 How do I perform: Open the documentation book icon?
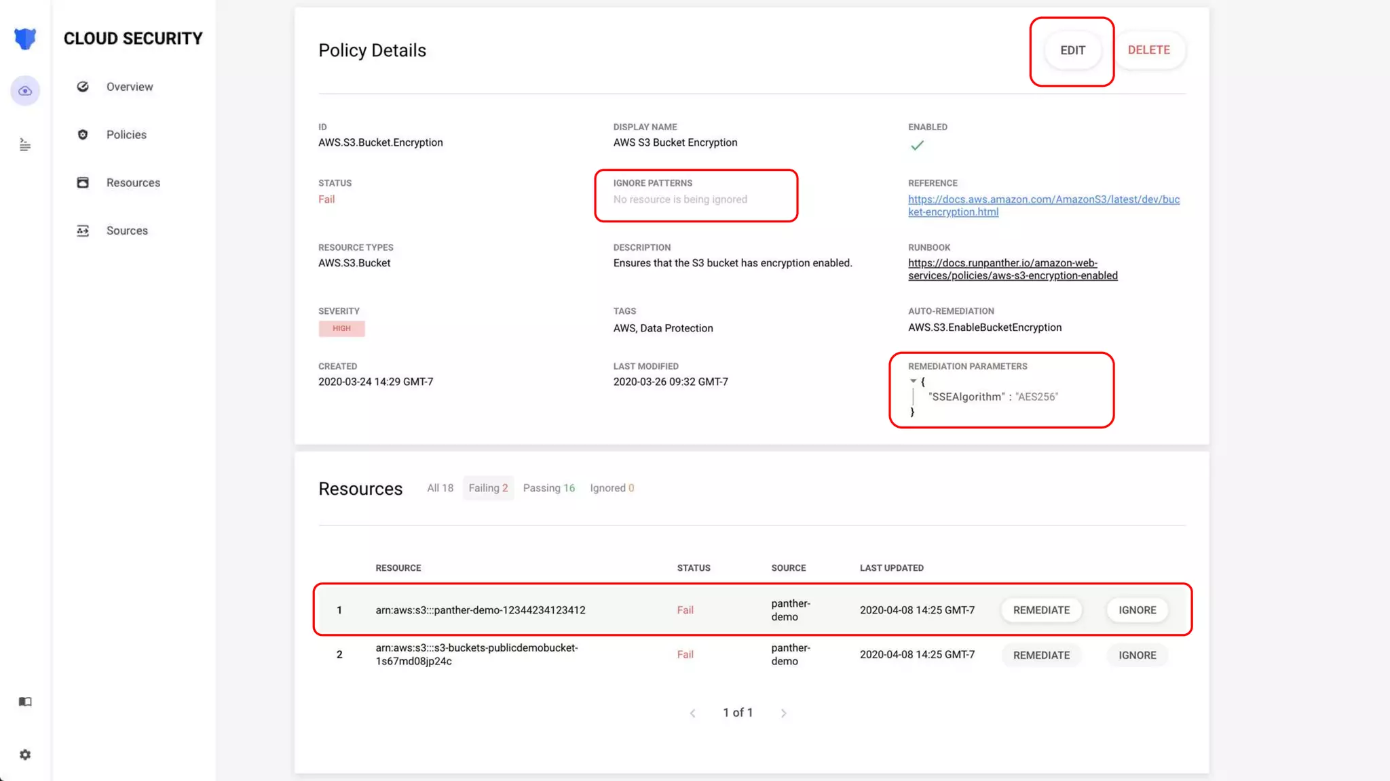(x=25, y=702)
